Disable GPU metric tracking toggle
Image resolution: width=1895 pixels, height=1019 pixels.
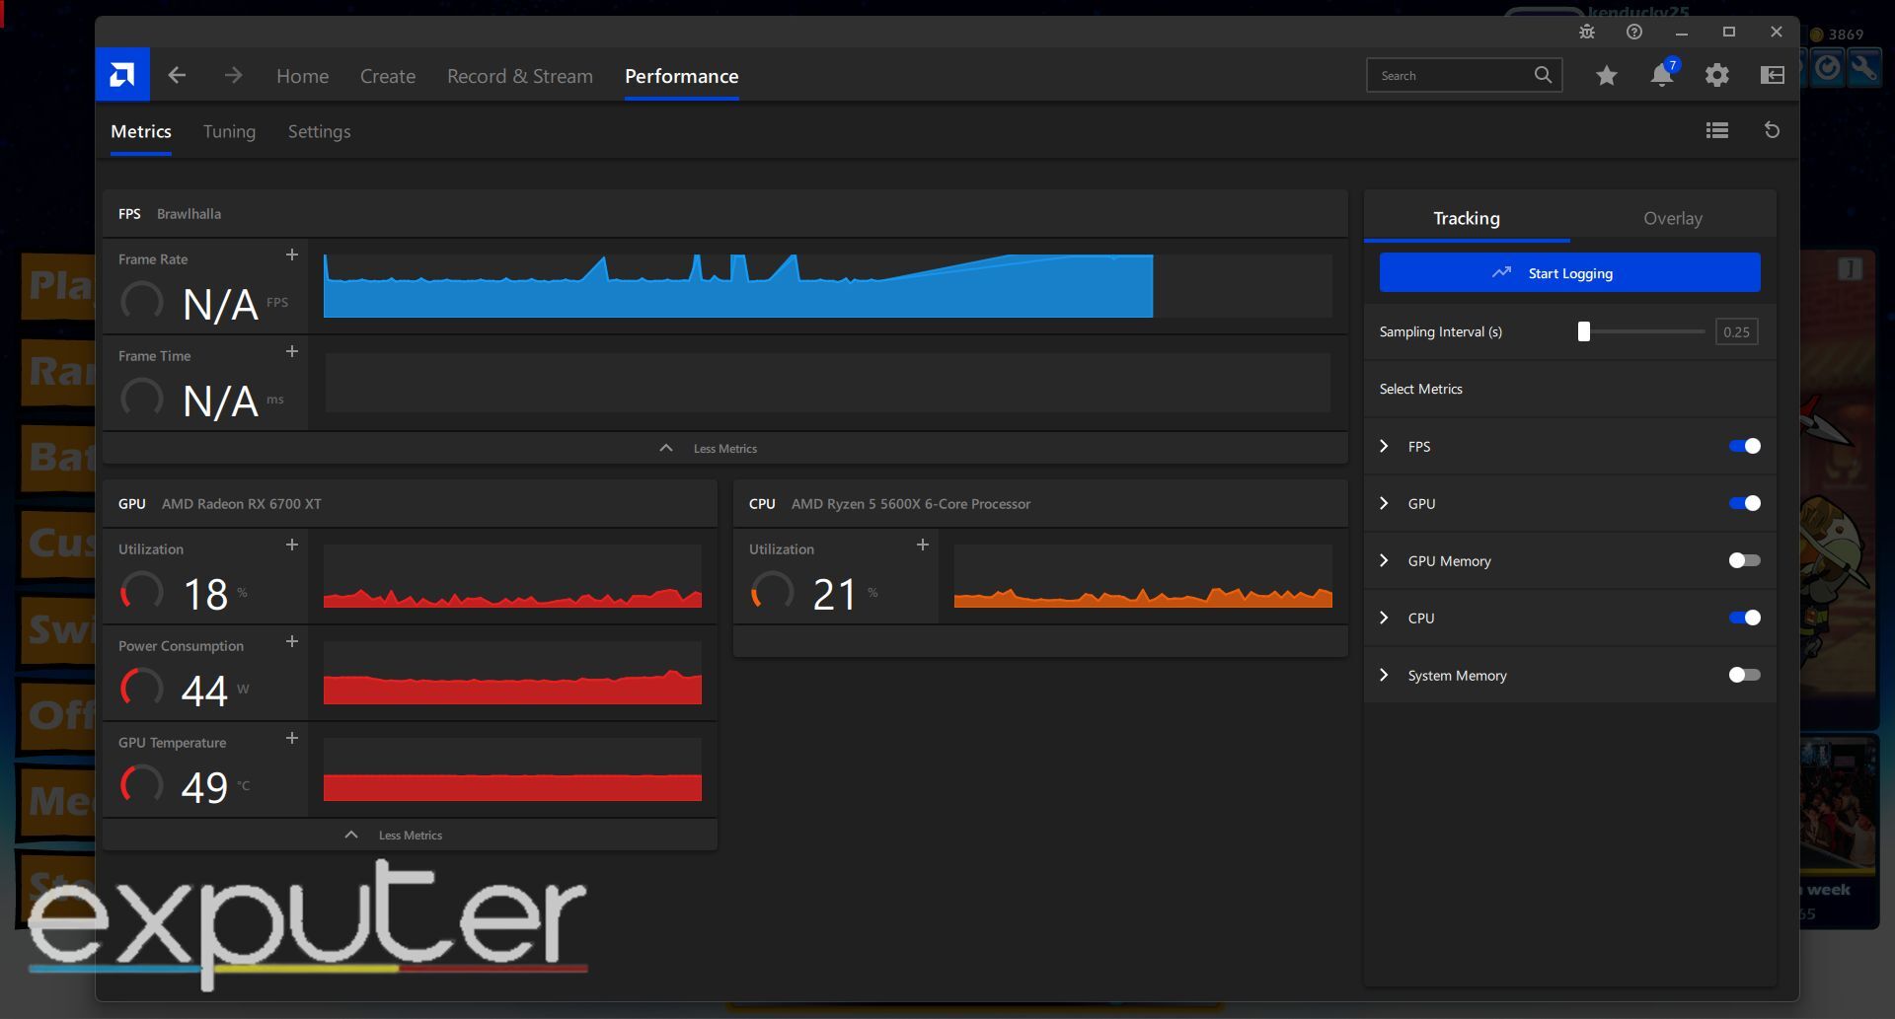click(1745, 503)
